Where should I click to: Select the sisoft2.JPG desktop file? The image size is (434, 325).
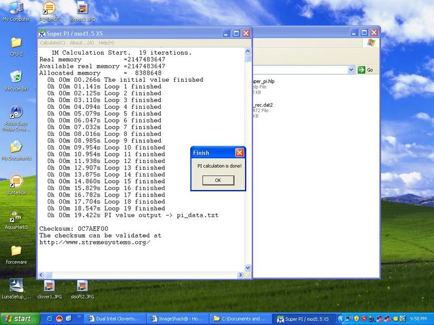pyautogui.click(x=82, y=289)
